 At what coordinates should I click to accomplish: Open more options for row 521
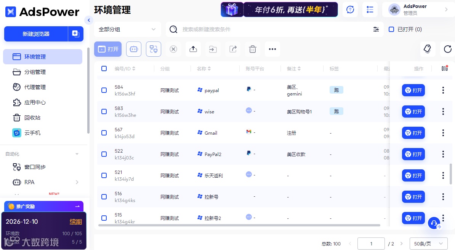click(443, 175)
